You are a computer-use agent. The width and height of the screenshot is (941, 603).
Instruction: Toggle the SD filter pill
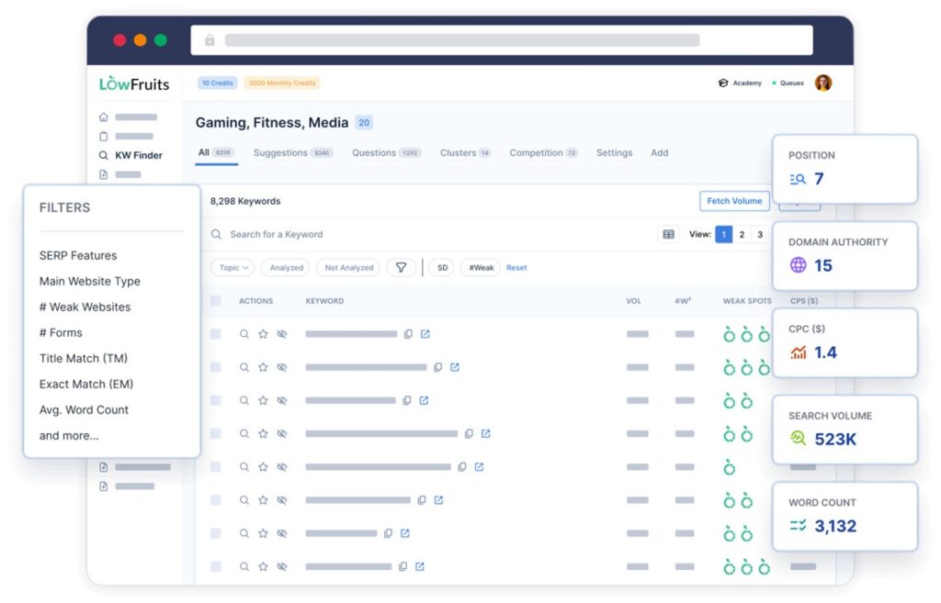[442, 267]
